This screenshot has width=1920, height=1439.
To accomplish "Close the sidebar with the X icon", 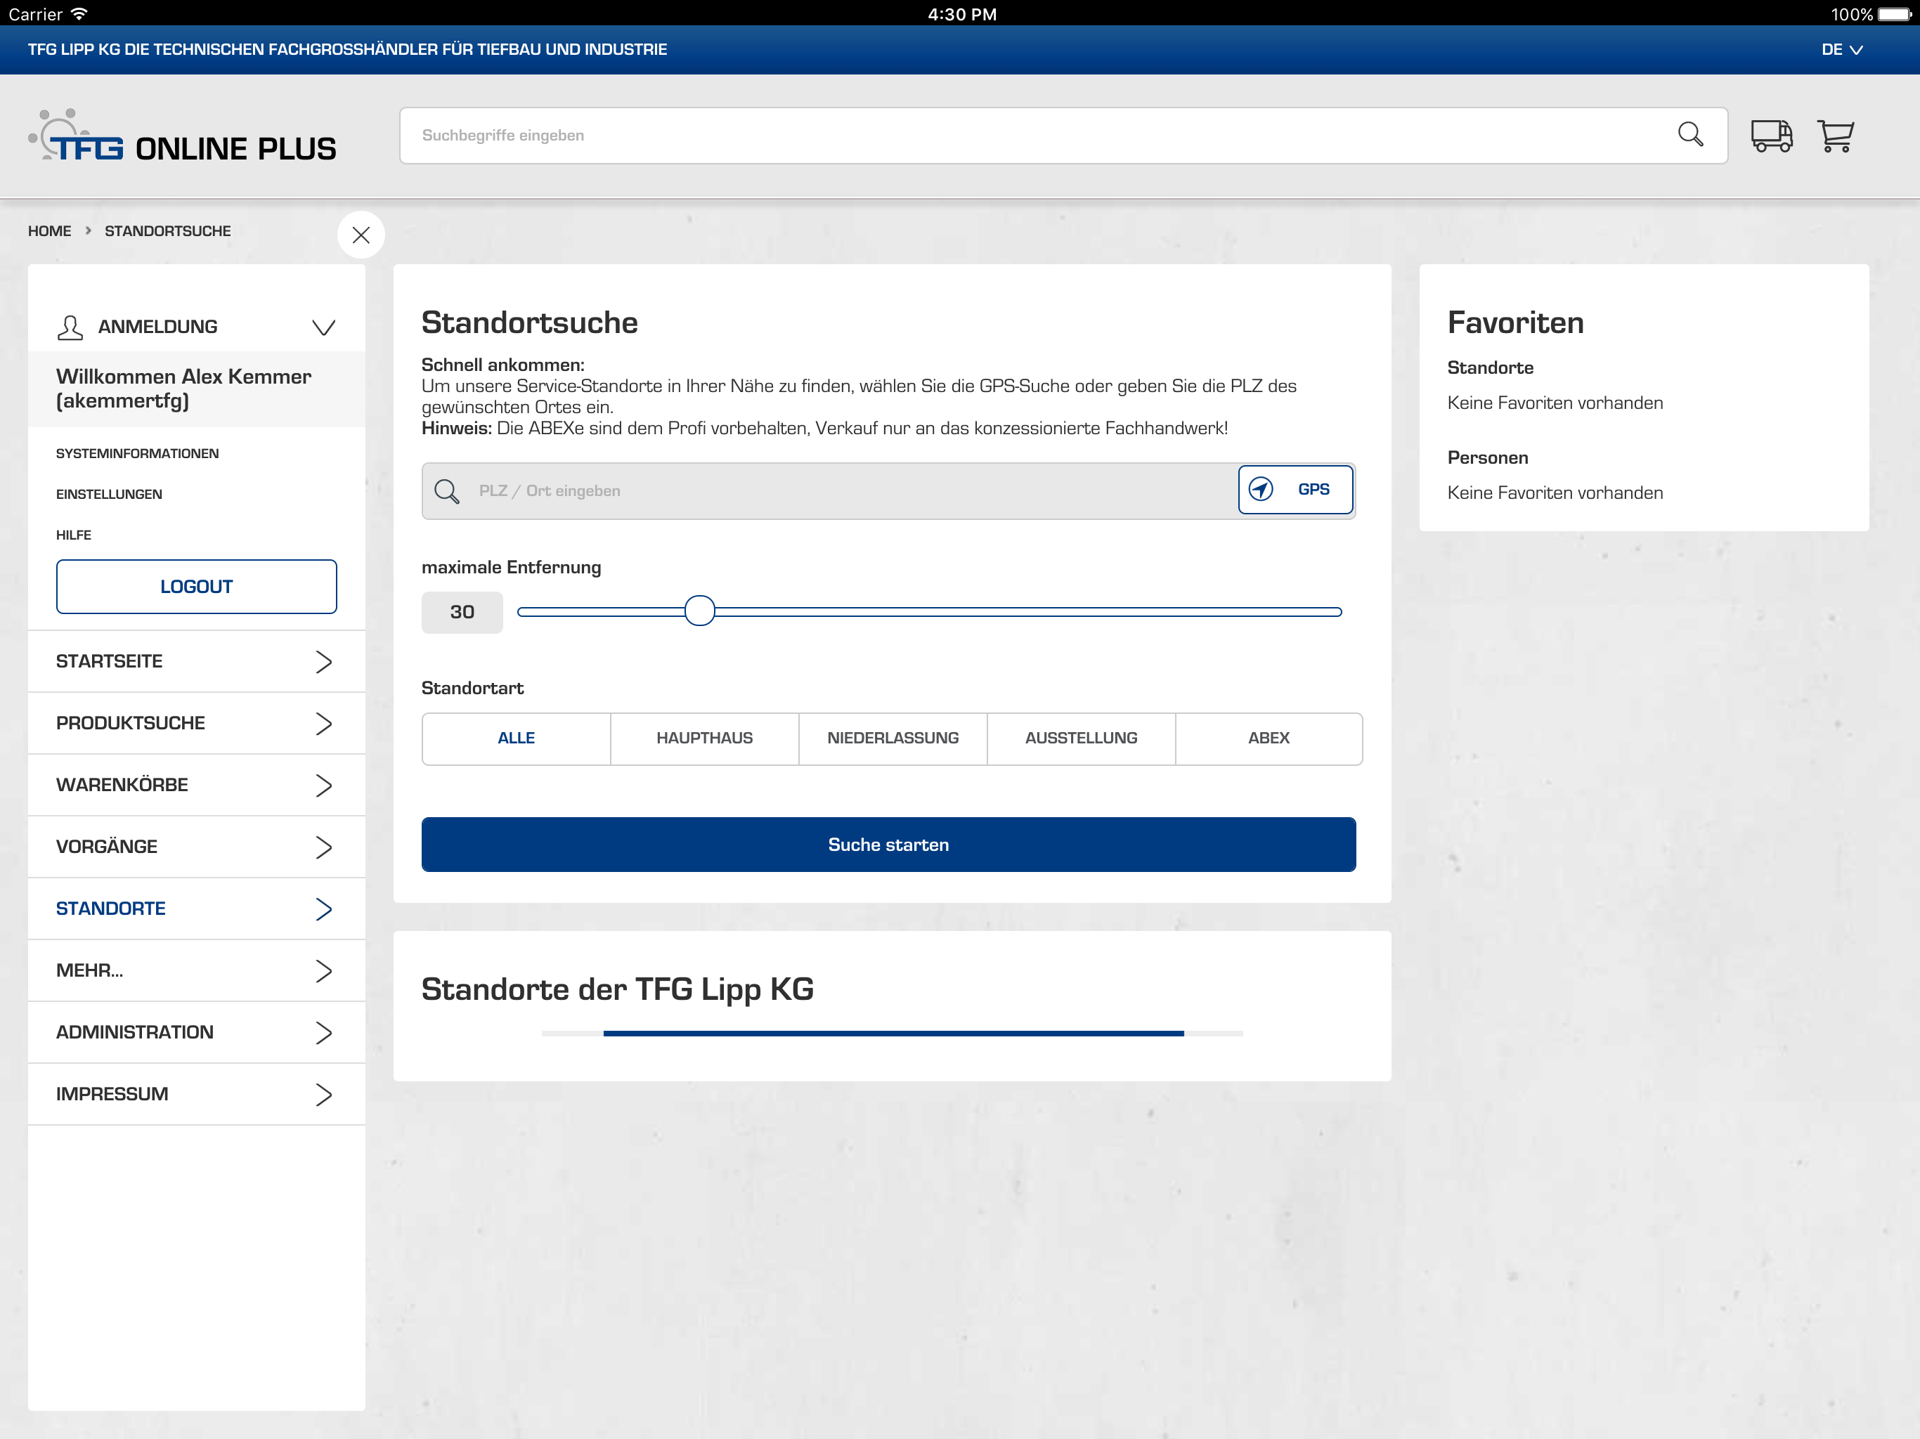I will 361,235.
